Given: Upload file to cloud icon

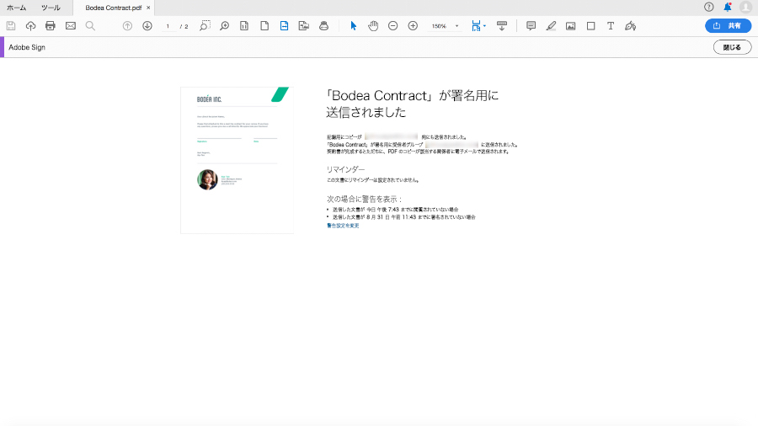Looking at the screenshot, I should 30,26.
